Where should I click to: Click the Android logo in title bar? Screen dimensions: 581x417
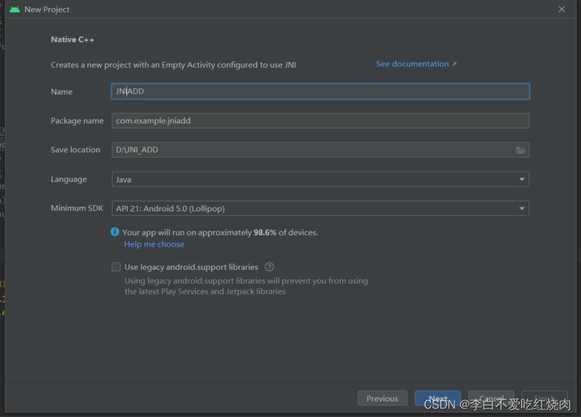pos(15,10)
